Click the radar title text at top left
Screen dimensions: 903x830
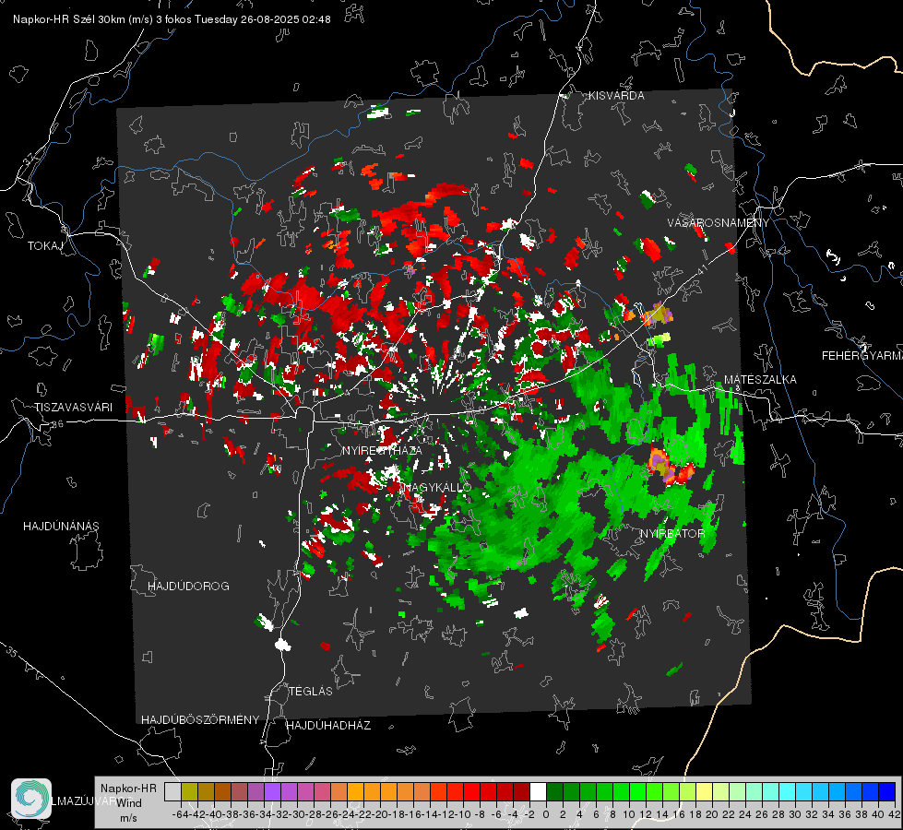click(x=172, y=19)
